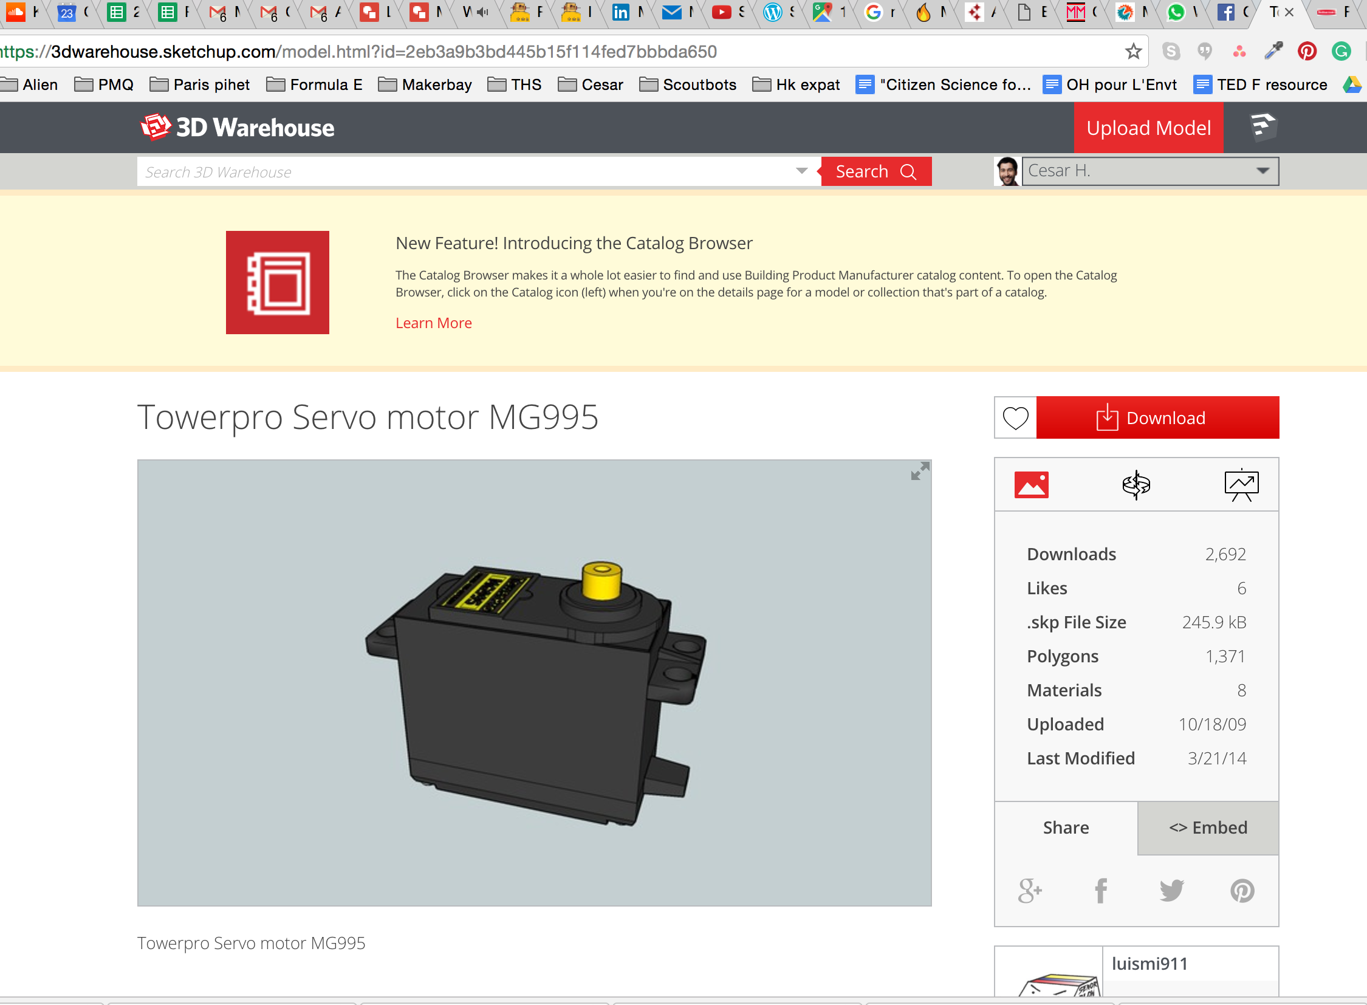
Task: Click the servo motor 3D preview image
Action: (x=534, y=682)
